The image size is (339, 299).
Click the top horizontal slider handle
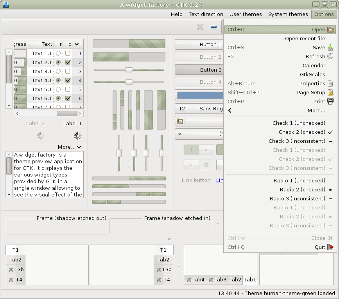coord(129,70)
